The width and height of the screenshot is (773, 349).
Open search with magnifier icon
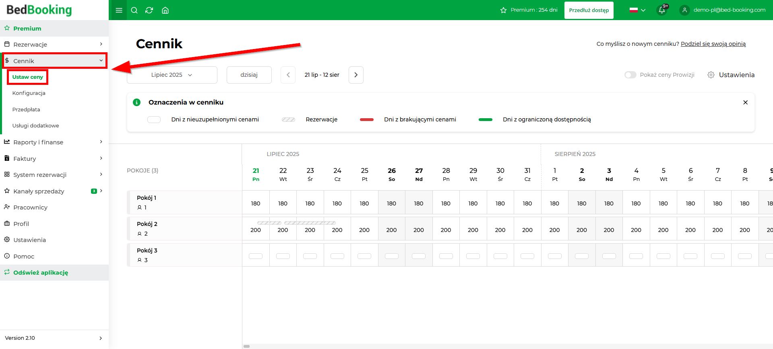134,10
